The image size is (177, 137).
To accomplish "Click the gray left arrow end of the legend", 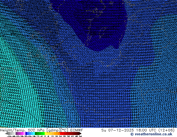I will [x=6, y=133].
